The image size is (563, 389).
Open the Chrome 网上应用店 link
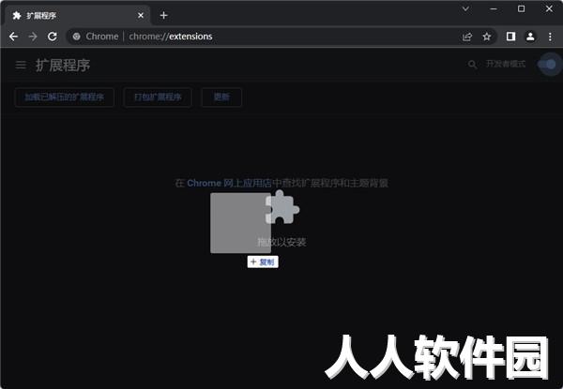(x=229, y=183)
